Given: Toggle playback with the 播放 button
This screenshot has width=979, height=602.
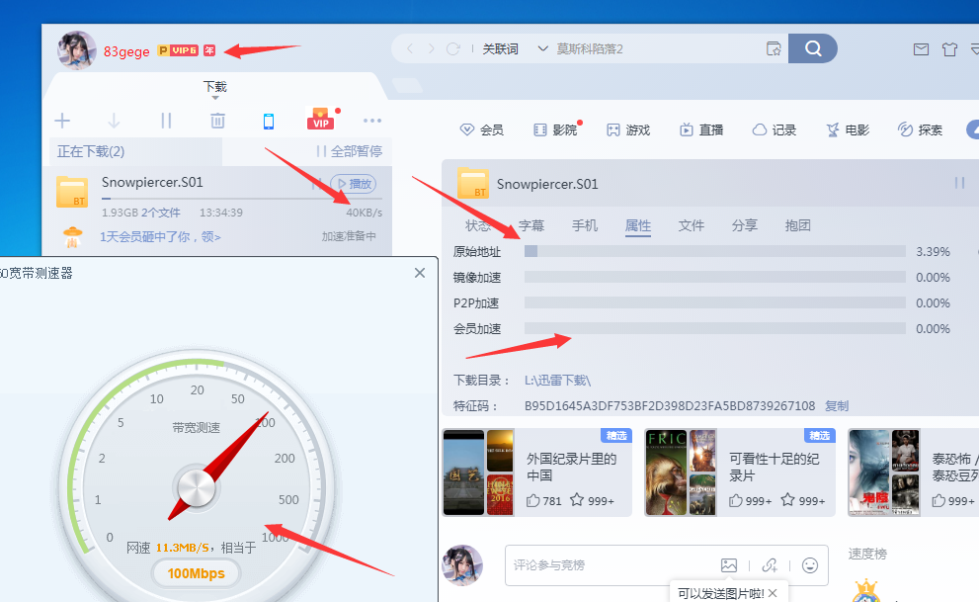Looking at the screenshot, I should 354,183.
